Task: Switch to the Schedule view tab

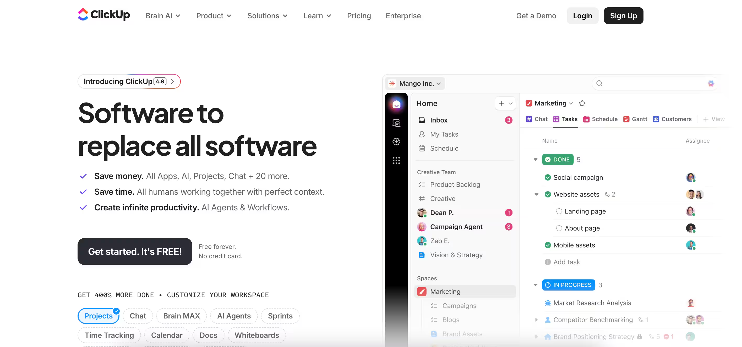Action: click(x=600, y=119)
